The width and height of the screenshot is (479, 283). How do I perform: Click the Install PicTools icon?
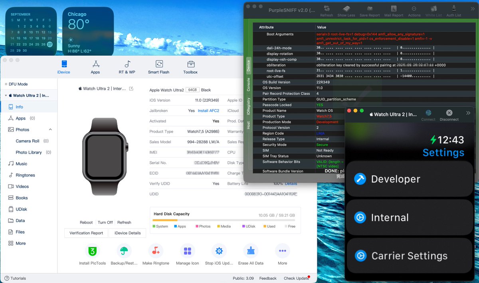tap(93, 251)
